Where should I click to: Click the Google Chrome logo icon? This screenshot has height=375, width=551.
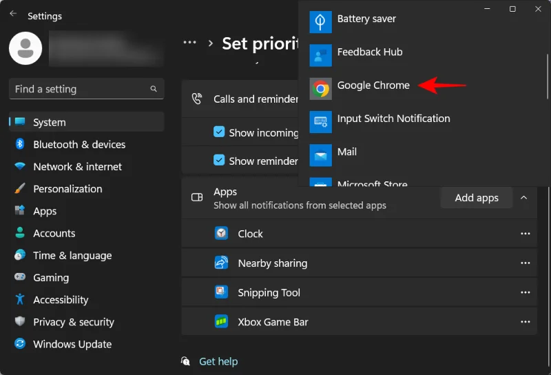tap(320, 89)
